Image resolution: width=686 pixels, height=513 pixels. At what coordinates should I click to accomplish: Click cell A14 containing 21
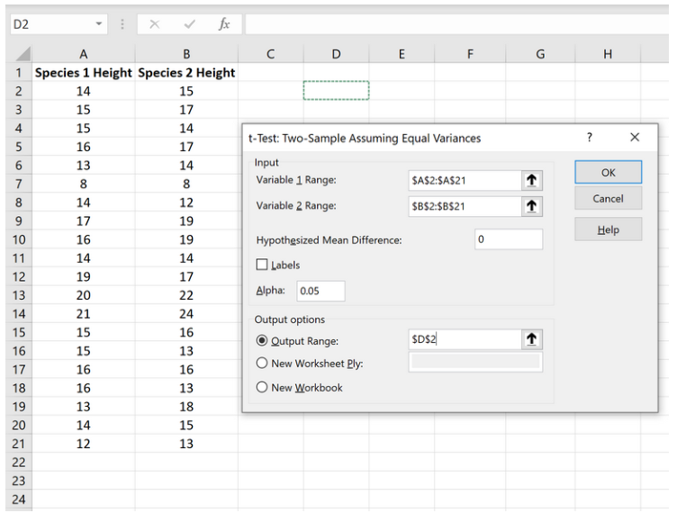(x=83, y=313)
